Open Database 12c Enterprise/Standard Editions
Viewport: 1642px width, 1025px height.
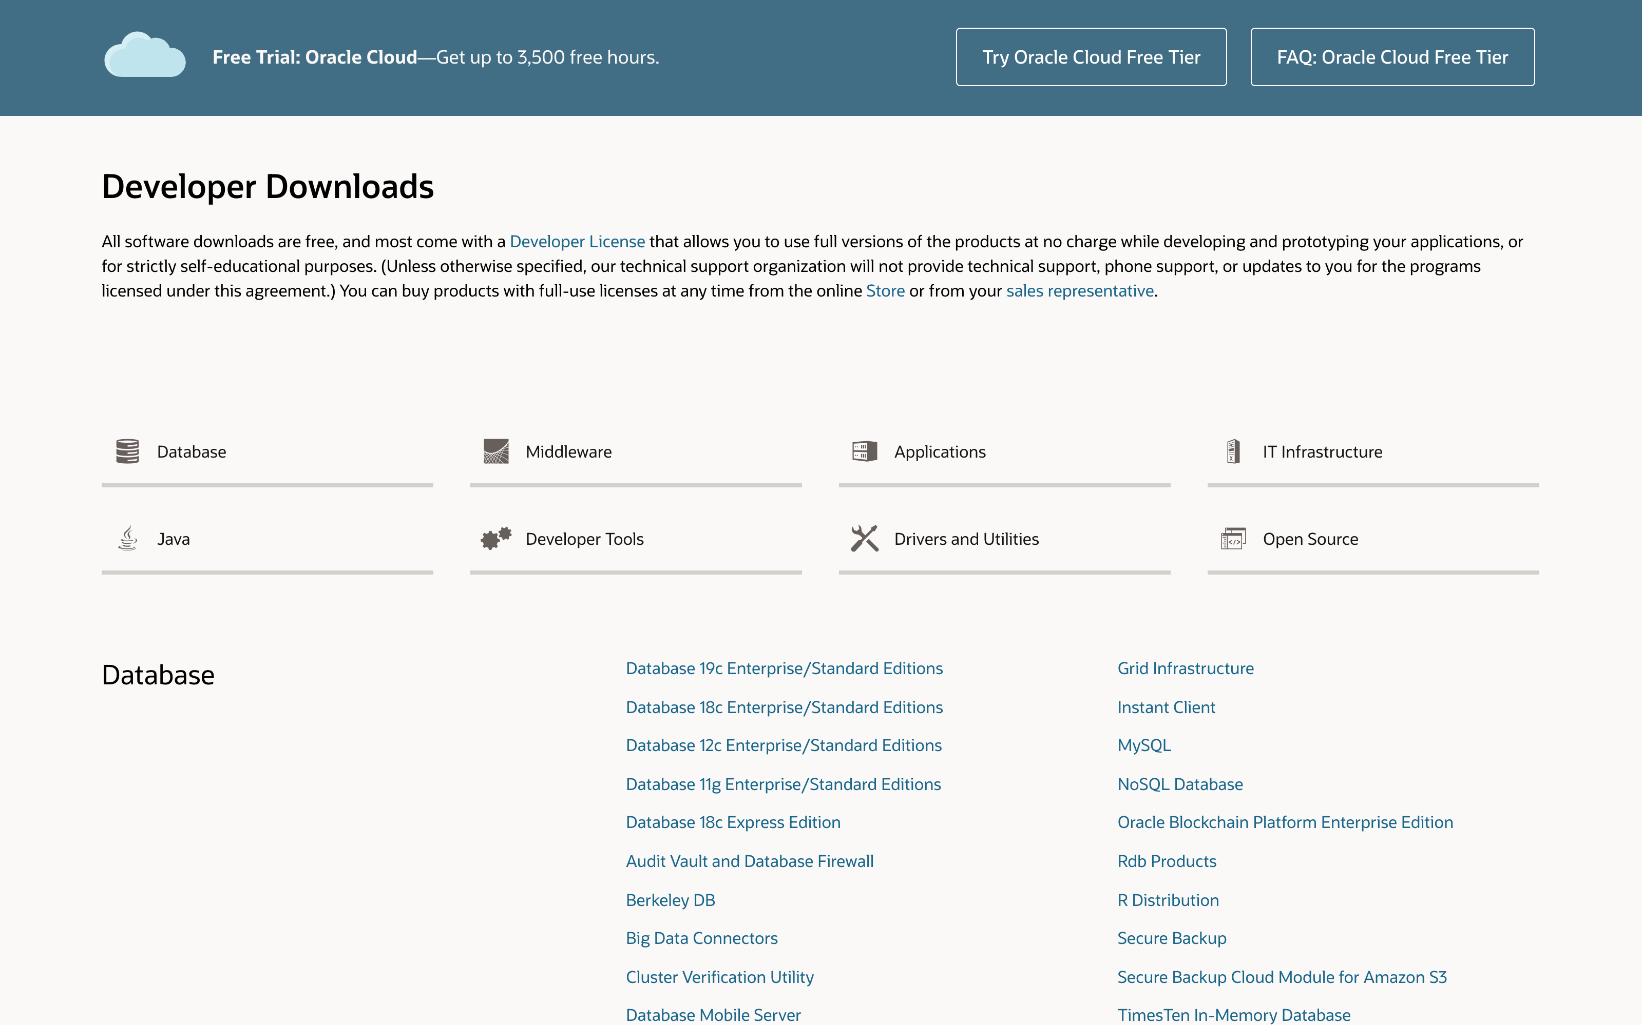[783, 745]
